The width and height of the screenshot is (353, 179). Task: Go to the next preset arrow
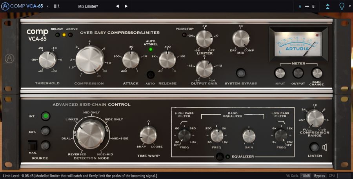point(126,6)
